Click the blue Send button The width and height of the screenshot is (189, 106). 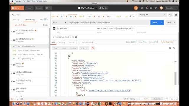point(155,23)
